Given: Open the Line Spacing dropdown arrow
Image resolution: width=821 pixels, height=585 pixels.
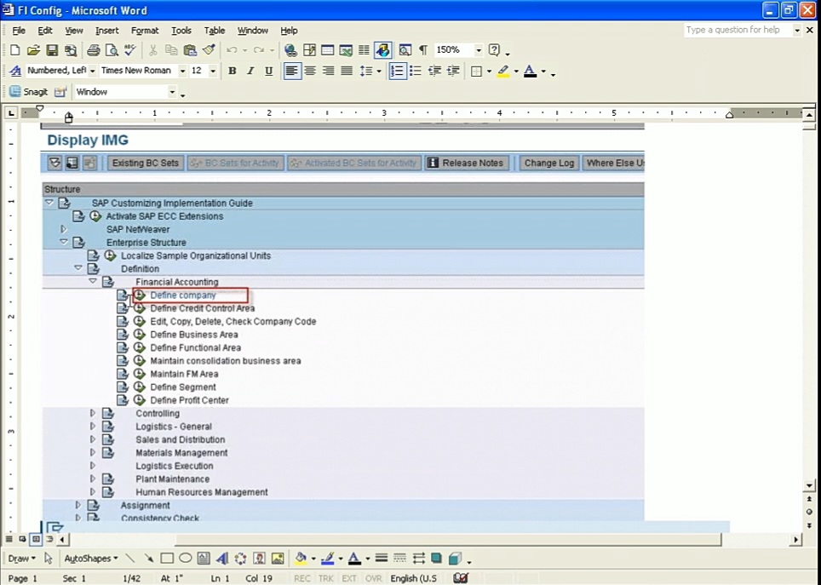Looking at the screenshot, I should click(378, 72).
